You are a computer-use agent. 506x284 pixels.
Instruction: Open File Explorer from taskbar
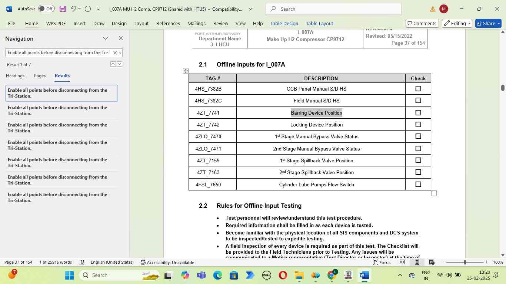coord(299,275)
